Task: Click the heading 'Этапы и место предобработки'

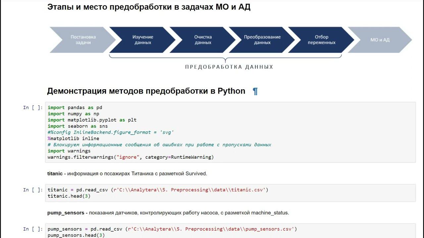Action: tap(149, 7)
